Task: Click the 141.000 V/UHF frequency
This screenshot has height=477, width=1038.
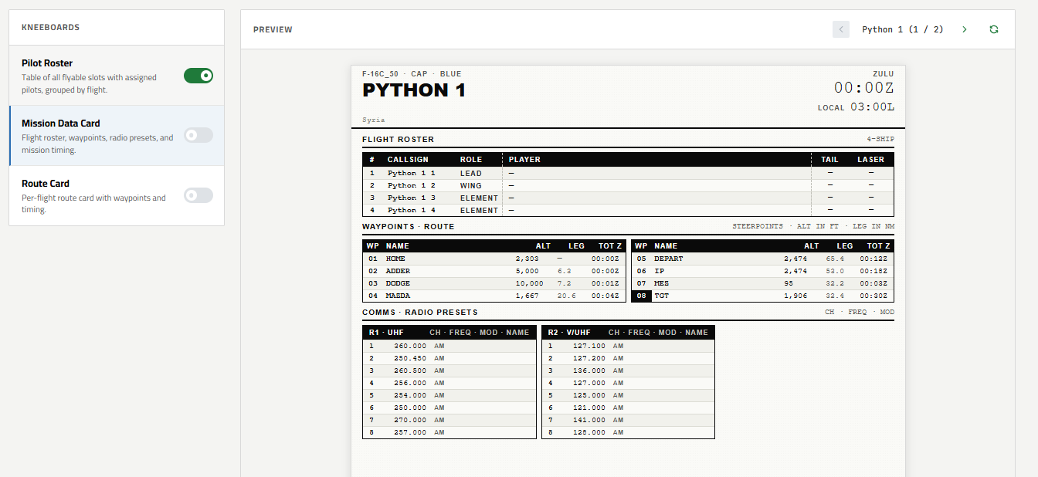Action: pyautogui.click(x=589, y=420)
